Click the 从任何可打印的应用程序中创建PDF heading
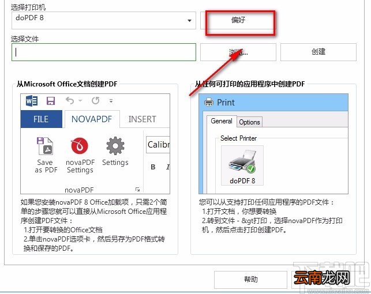Screen dimensions: 371x294 pyautogui.click(x=250, y=84)
